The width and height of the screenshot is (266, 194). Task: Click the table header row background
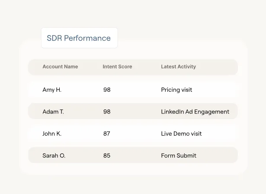(133, 67)
